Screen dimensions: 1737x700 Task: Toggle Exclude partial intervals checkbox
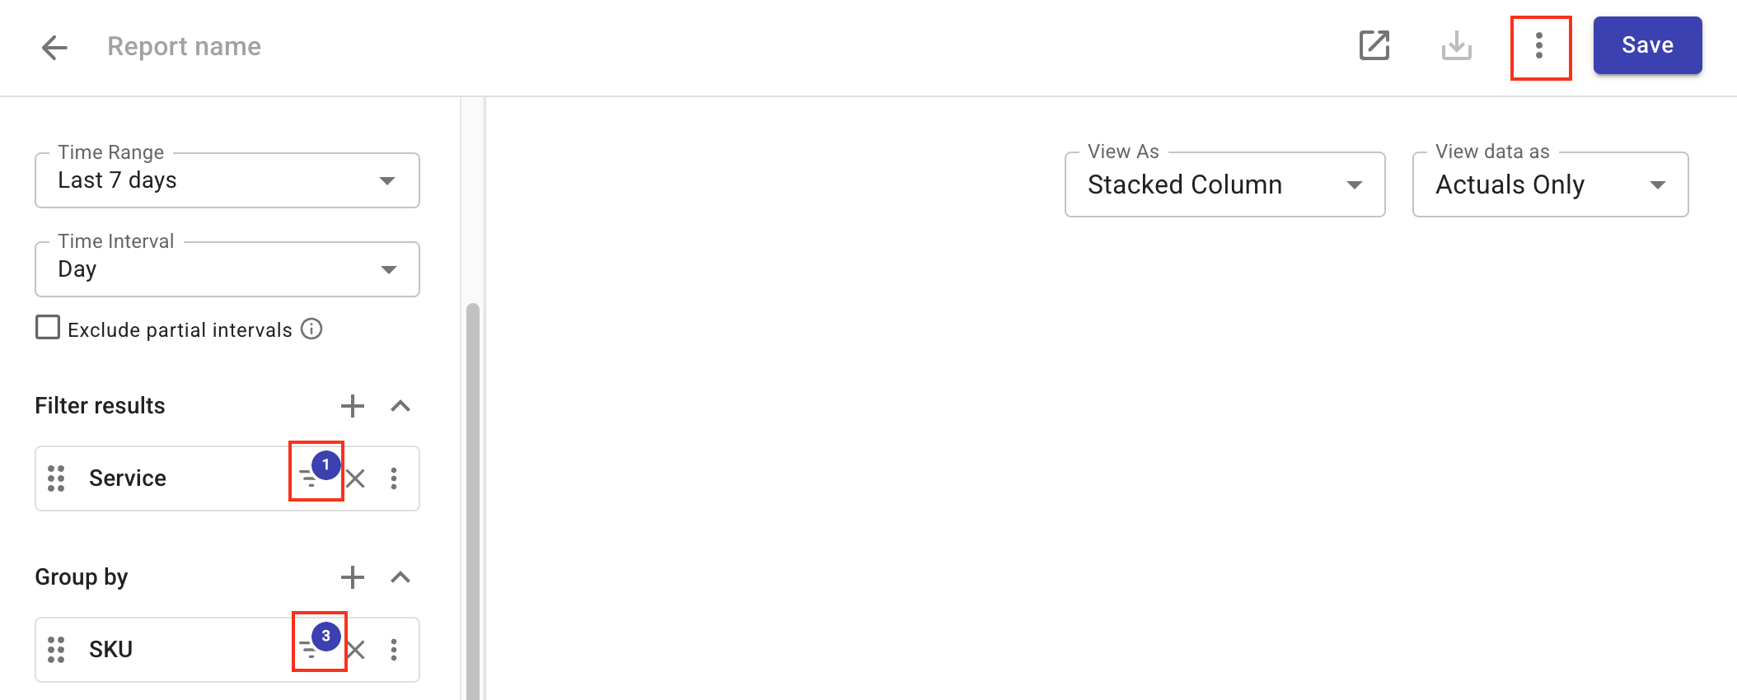(x=48, y=328)
